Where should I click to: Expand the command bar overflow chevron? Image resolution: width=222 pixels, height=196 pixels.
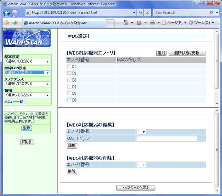(217, 20)
